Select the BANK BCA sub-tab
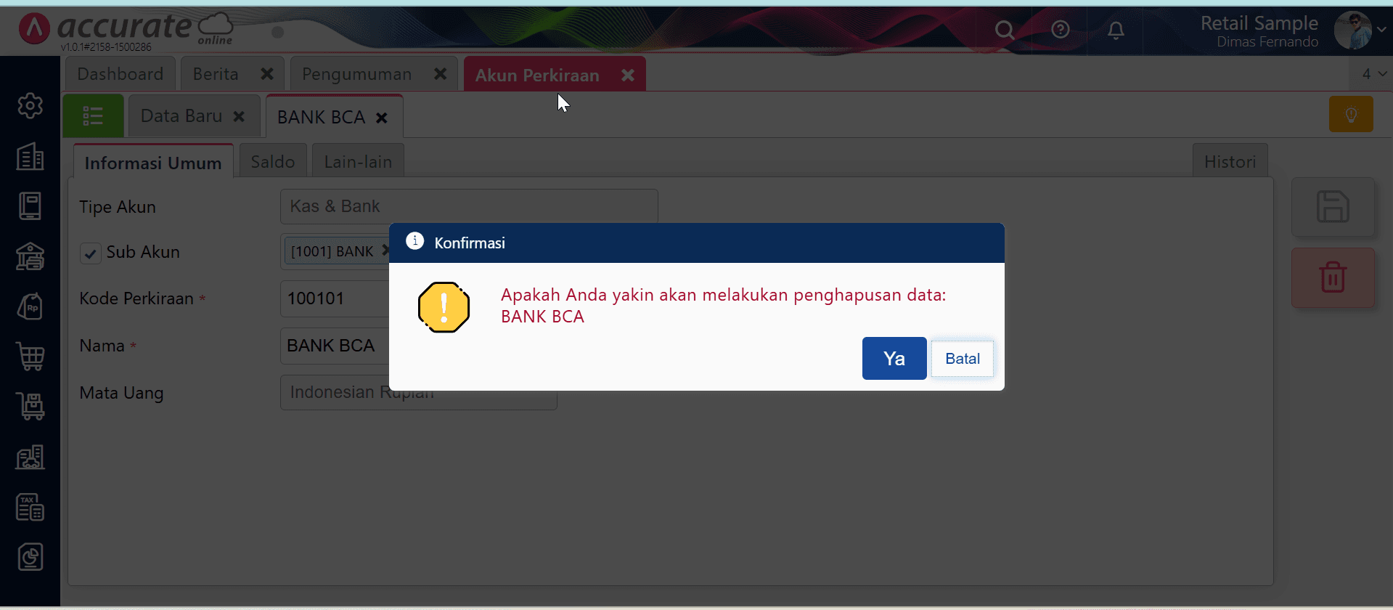The image size is (1393, 610). [x=322, y=117]
